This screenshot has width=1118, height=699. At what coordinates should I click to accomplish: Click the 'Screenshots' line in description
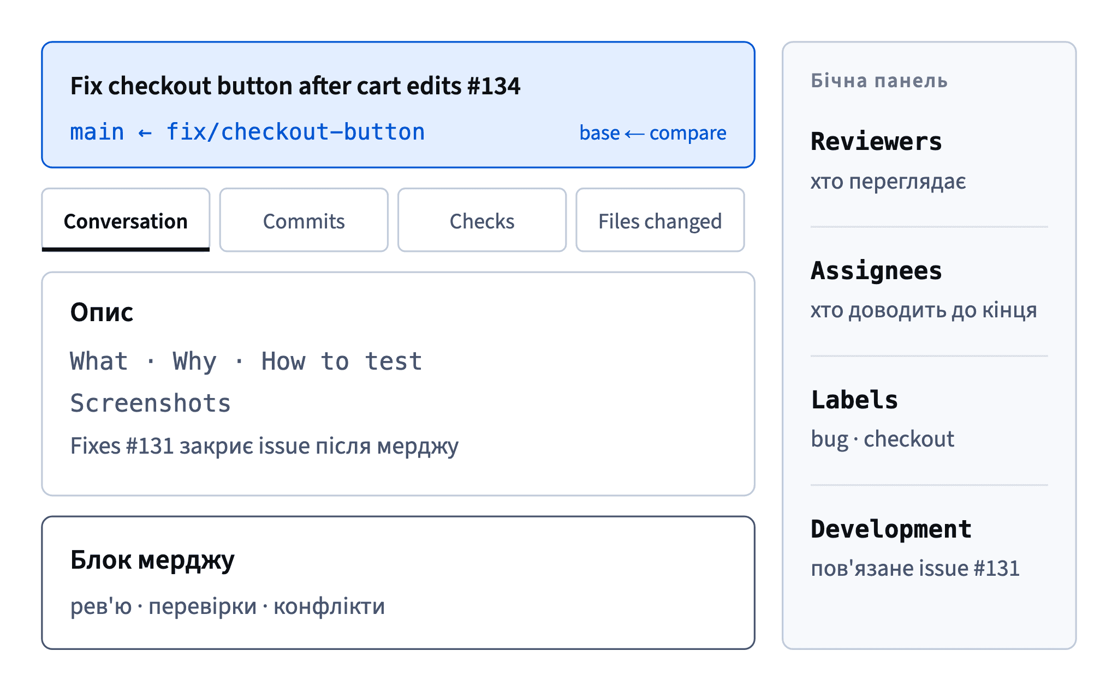pyautogui.click(x=151, y=403)
